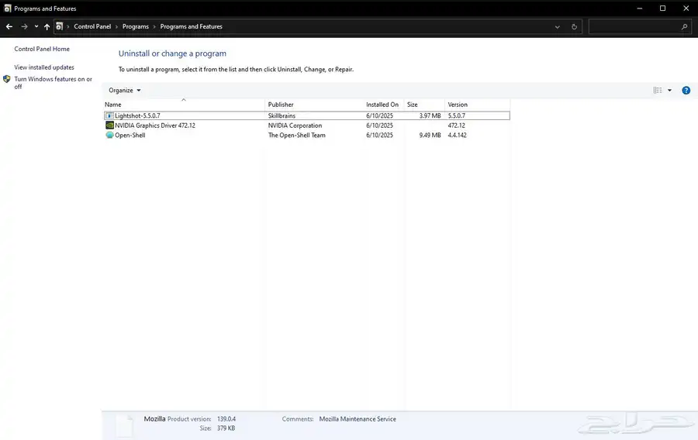Click version 472.12 cell
Screen dimensions: 698x440
point(456,125)
